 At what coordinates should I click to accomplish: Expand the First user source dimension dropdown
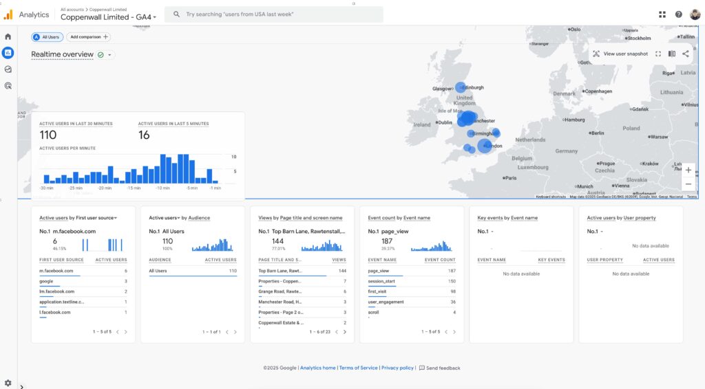[116, 218]
